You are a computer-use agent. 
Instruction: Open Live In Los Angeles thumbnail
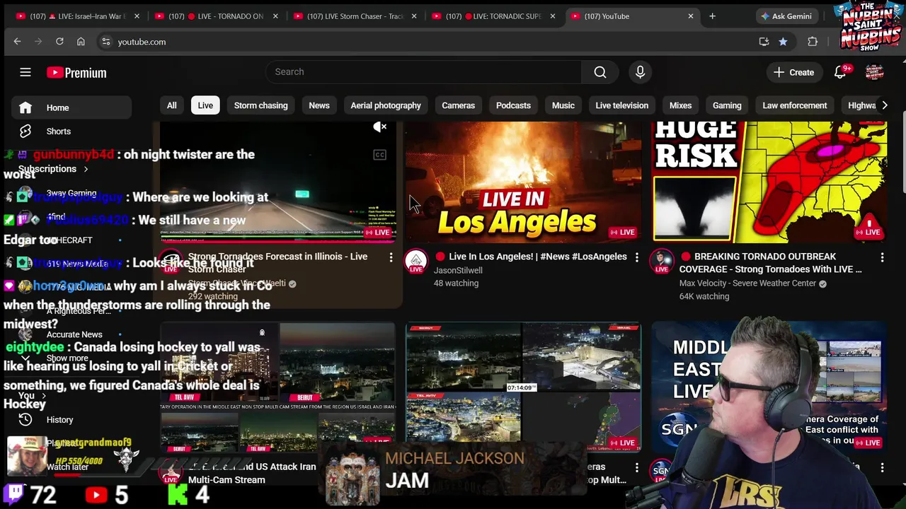[524, 182]
